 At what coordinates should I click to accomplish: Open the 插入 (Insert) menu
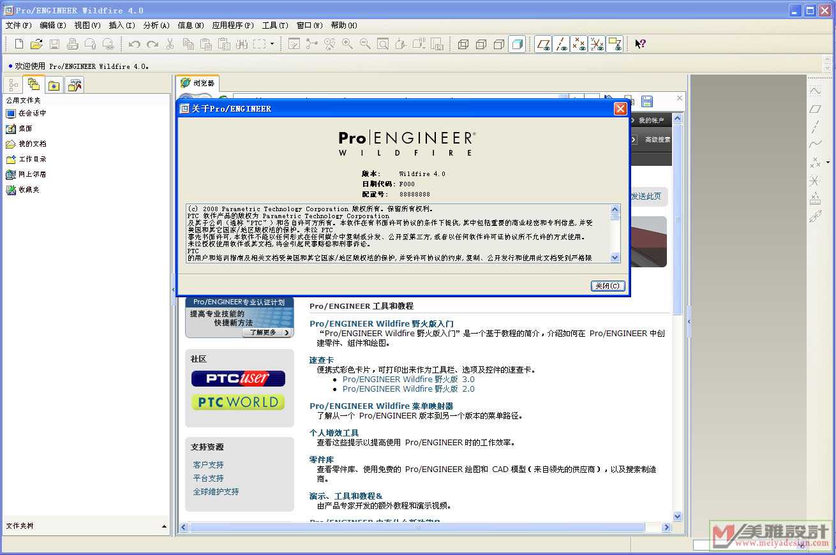click(122, 26)
